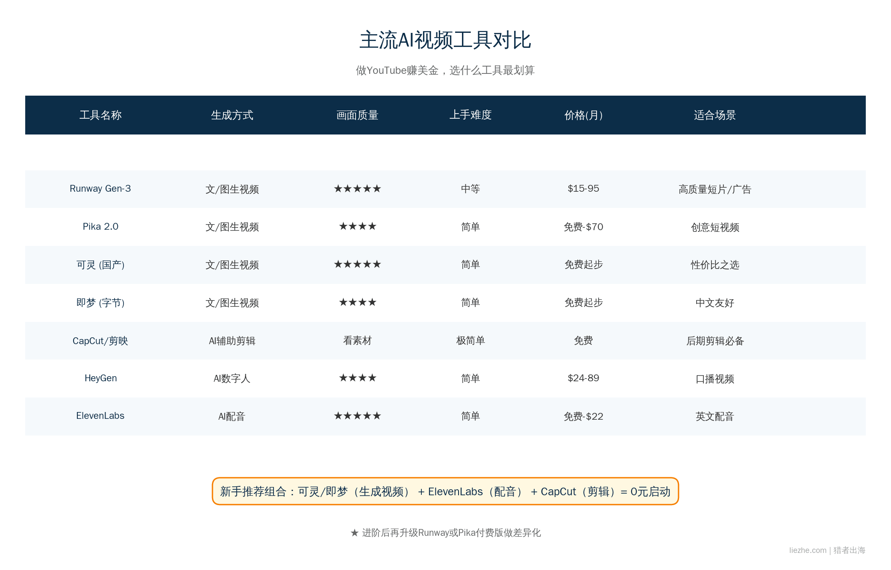Image resolution: width=891 pixels, height=570 pixels.
Task: Click the four-star rating in 即梦 row
Action: [x=357, y=302]
